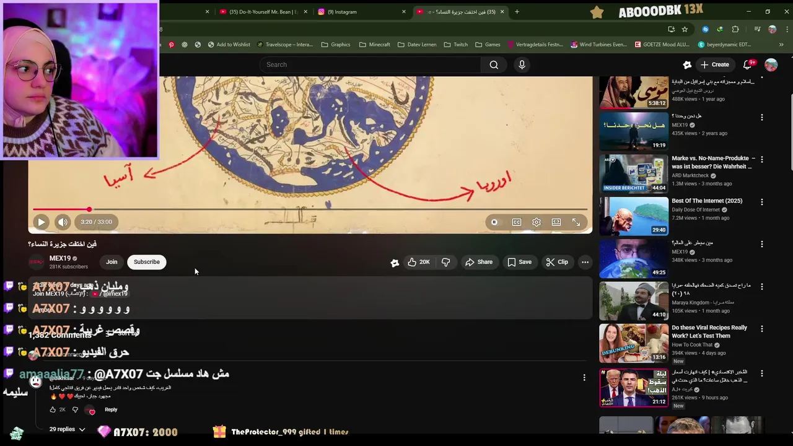Open options for Best Of The Internet video
Image resolution: width=793 pixels, height=446 pixels.
761,202
